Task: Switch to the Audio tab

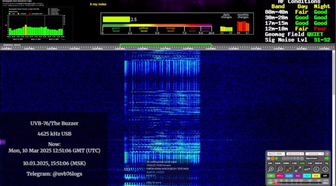Action: point(289,176)
